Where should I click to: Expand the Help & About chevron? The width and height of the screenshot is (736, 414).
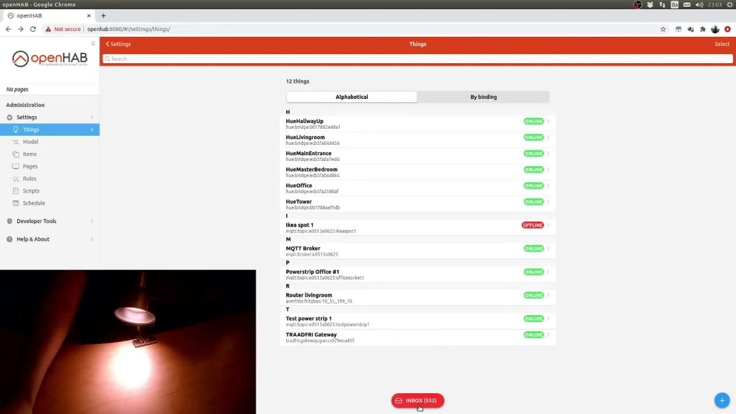tap(92, 239)
